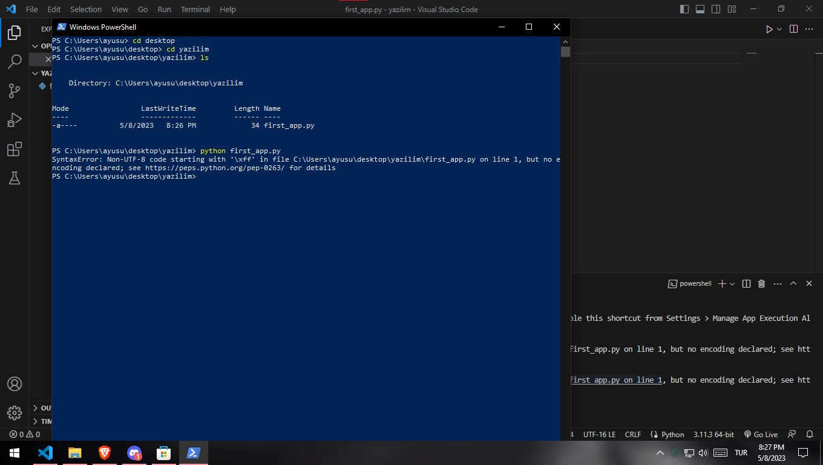Open the Extensions view
The image size is (823, 465).
(x=15, y=149)
